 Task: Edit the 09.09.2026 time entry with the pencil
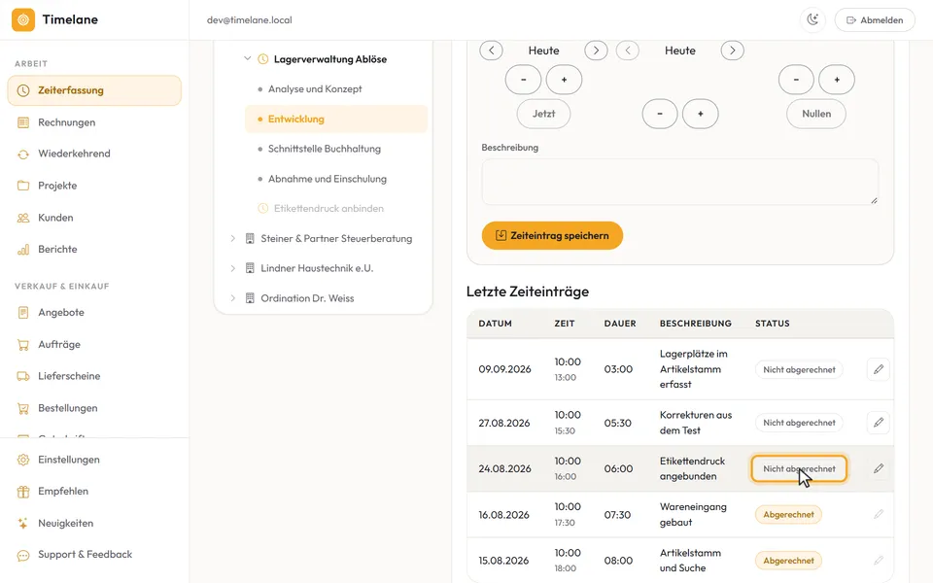pyautogui.click(x=879, y=369)
